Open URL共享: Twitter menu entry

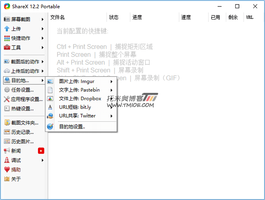(x=81, y=116)
